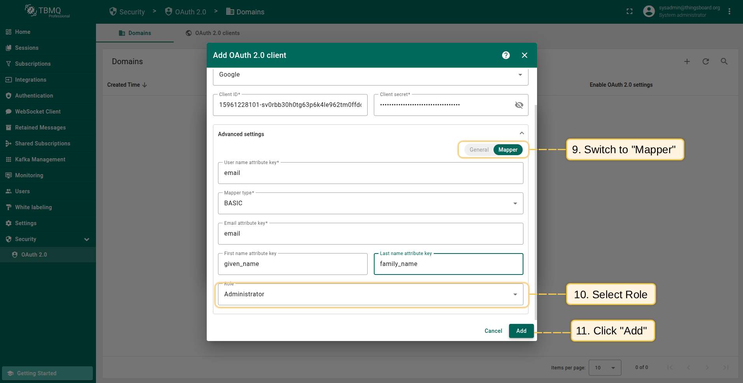Click the search domains magnifier icon

click(724, 61)
